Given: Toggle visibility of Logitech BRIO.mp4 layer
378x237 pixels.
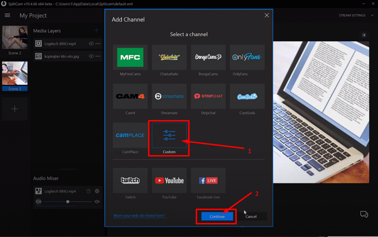Looking at the screenshot, I should click(x=91, y=43).
